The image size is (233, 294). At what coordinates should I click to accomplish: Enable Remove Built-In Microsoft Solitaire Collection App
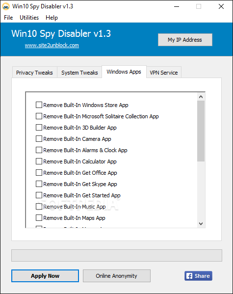pyautogui.click(x=39, y=116)
